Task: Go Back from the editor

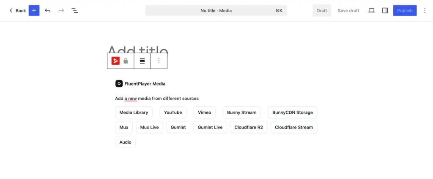Action: pos(17,11)
